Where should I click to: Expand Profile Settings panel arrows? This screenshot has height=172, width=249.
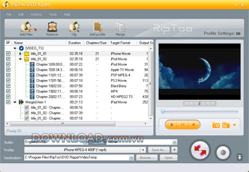pyautogui.click(x=239, y=34)
